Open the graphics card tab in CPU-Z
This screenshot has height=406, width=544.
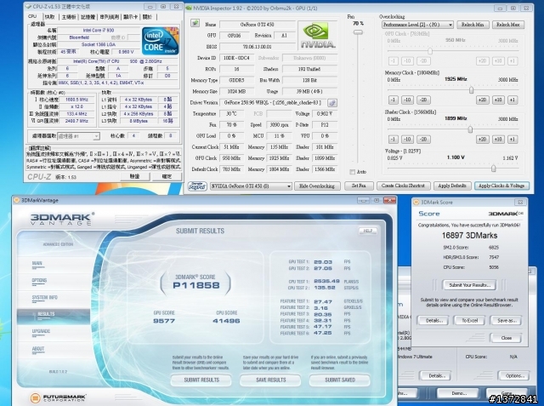(130, 17)
